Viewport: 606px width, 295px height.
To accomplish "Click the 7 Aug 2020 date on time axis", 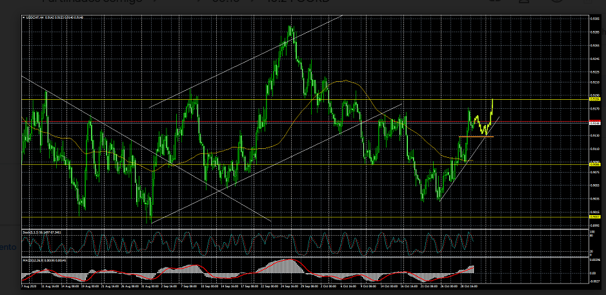I will coord(28,285).
